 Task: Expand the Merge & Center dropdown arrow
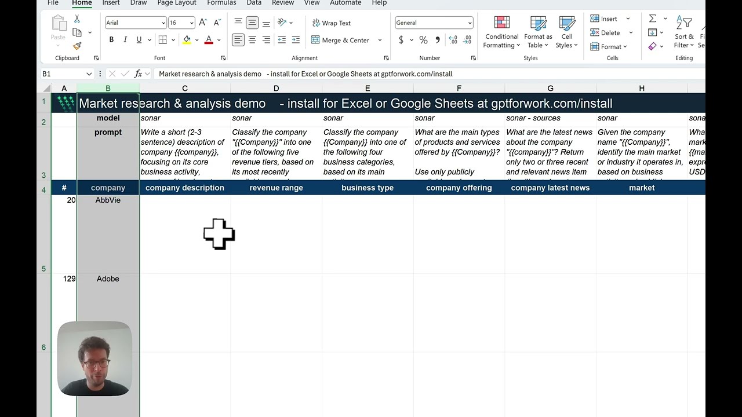click(x=380, y=40)
